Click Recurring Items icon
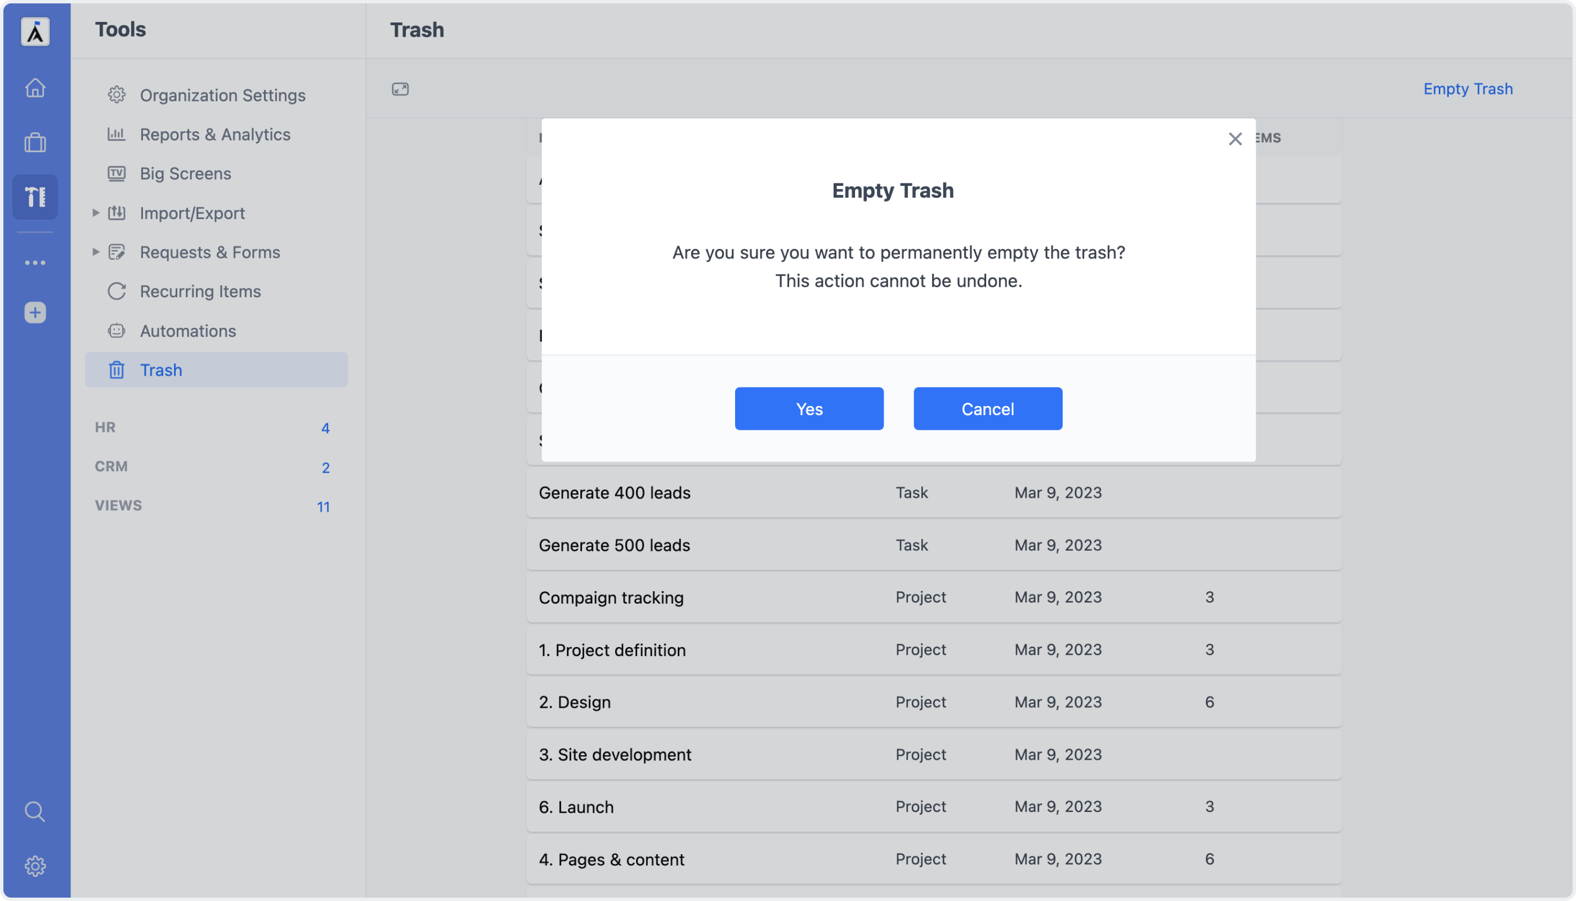Viewport: 1576px width, 901px height. [x=117, y=290]
